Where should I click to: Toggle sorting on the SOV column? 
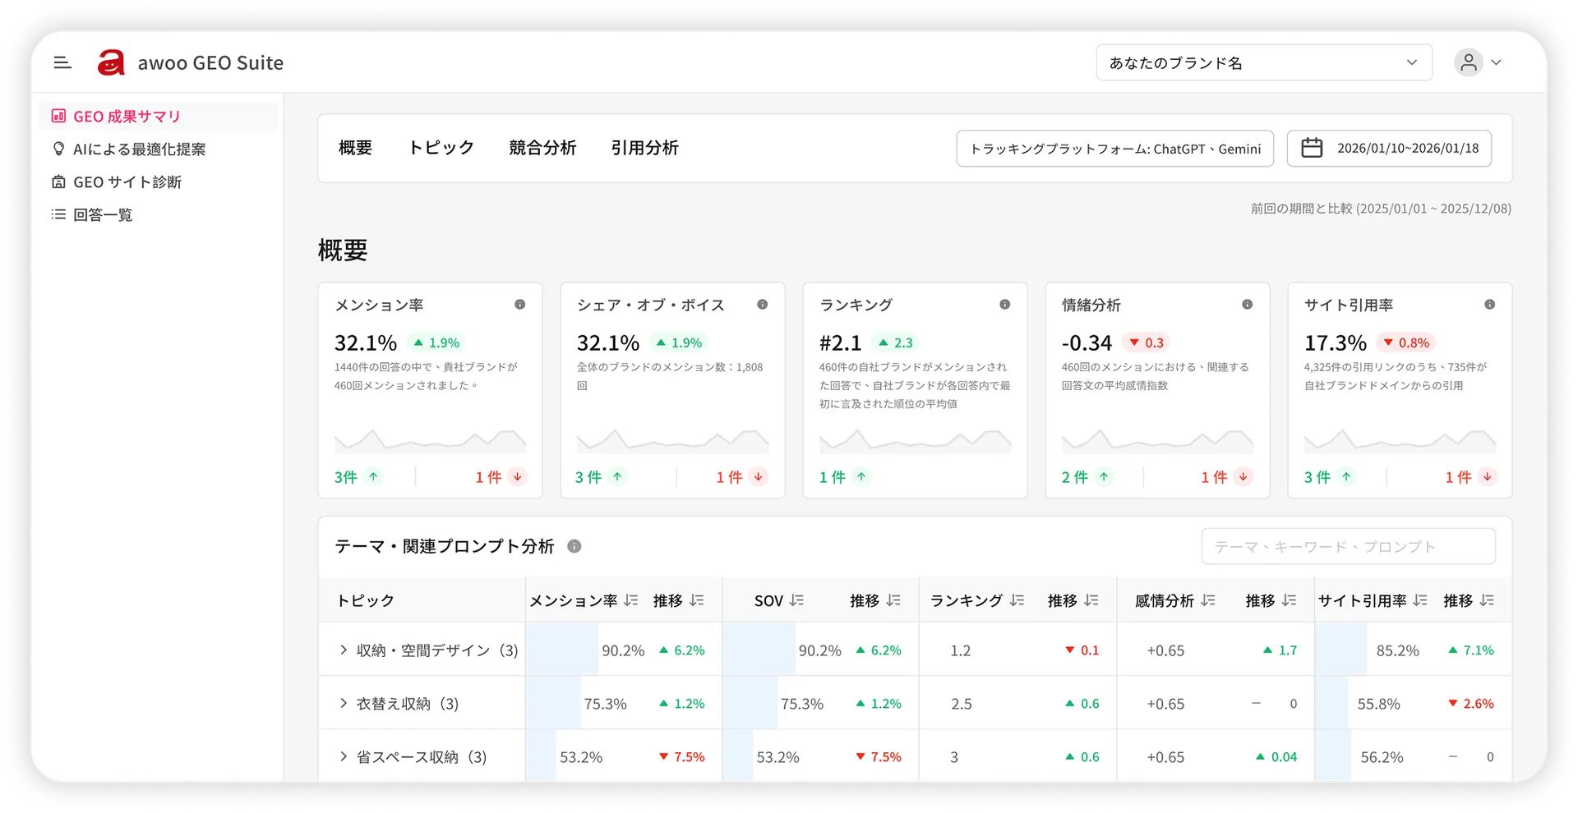point(795,600)
